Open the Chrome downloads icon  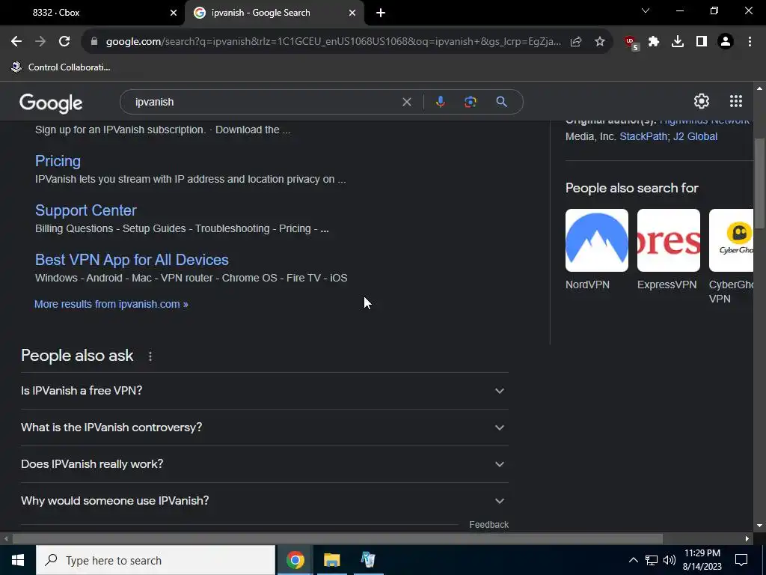tap(678, 42)
